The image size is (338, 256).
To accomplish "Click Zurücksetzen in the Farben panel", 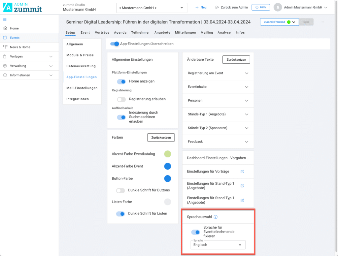I will (161, 138).
